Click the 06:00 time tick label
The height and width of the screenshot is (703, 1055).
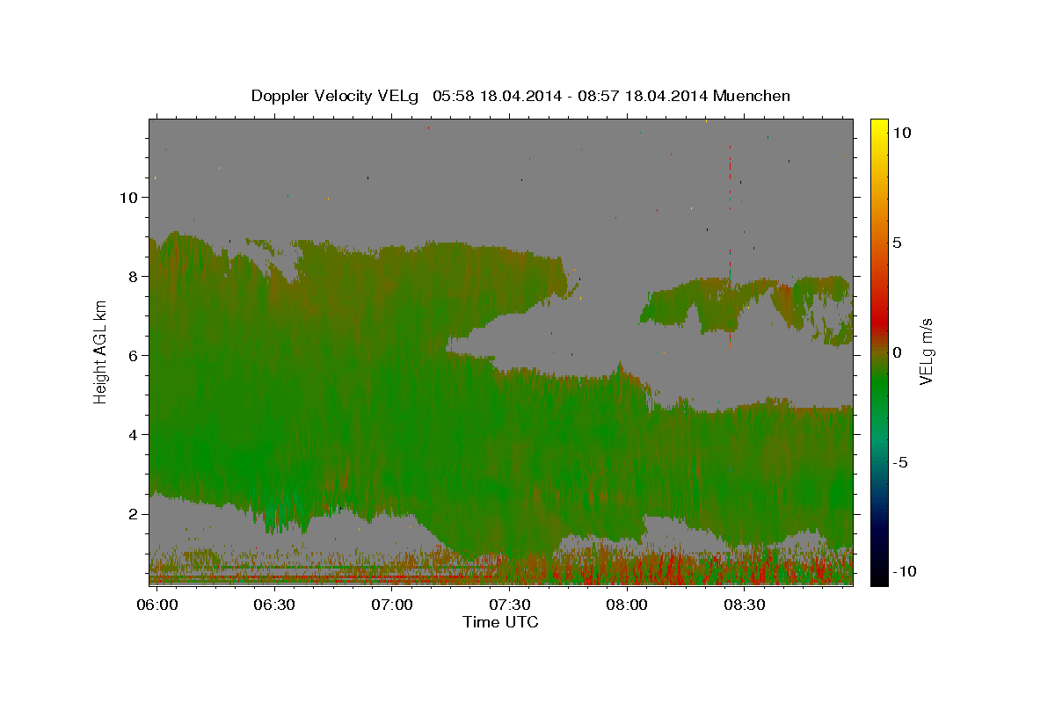(158, 605)
